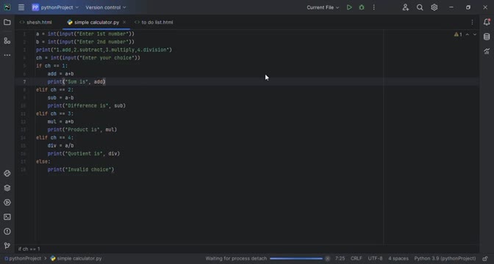Open Search Everywhere magnifier icon
Screen dimensions: 494x264
420,7
